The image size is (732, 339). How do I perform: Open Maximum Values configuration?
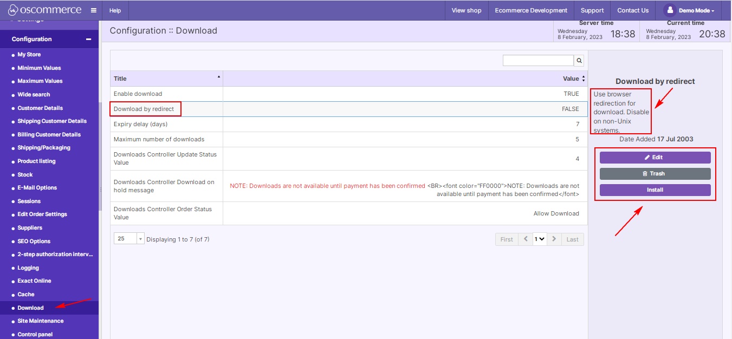pos(40,81)
